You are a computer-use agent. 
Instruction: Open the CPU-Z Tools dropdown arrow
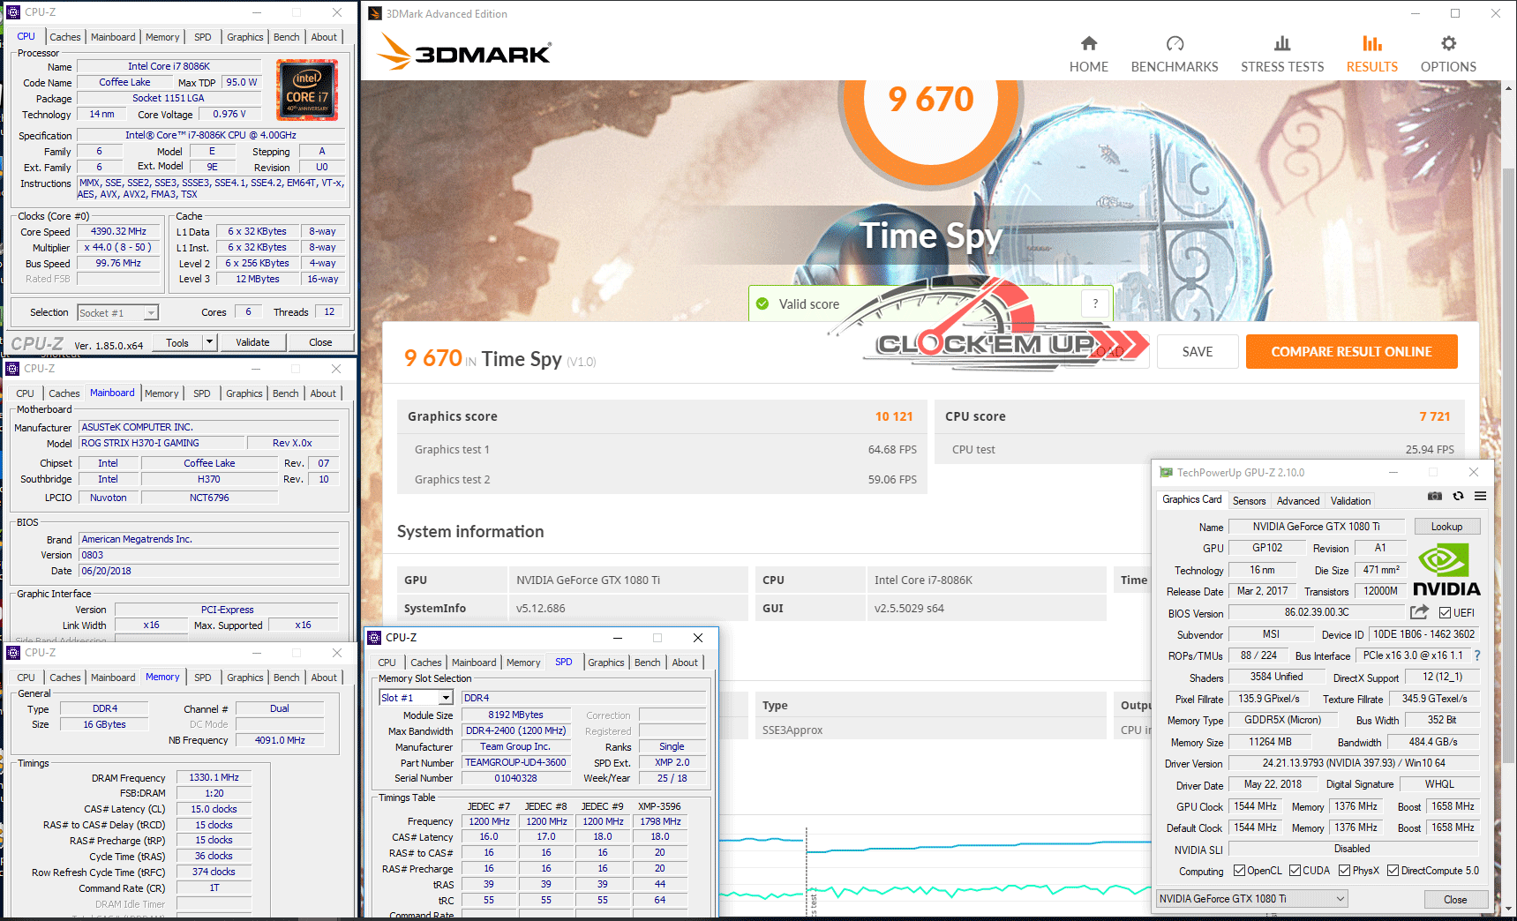click(x=209, y=342)
